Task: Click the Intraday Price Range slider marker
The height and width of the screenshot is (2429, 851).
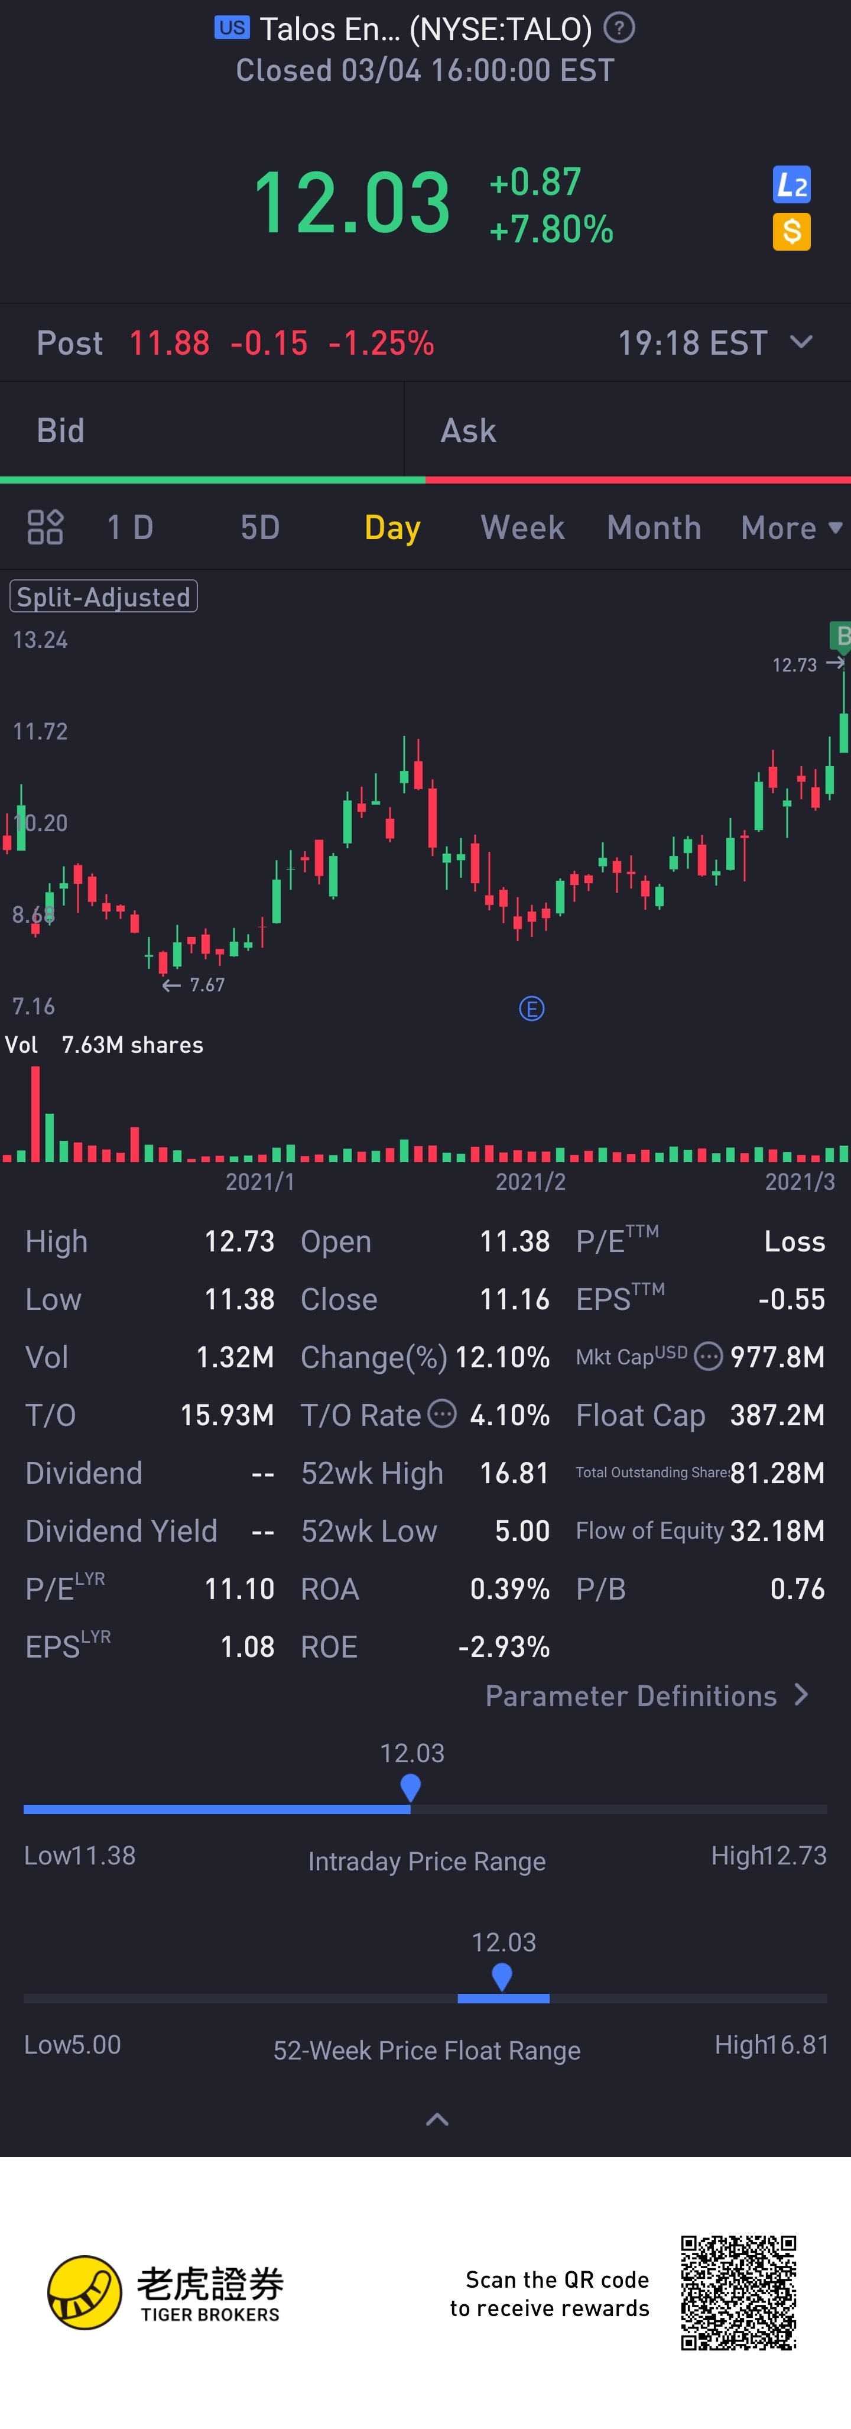Action: tap(410, 1787)
